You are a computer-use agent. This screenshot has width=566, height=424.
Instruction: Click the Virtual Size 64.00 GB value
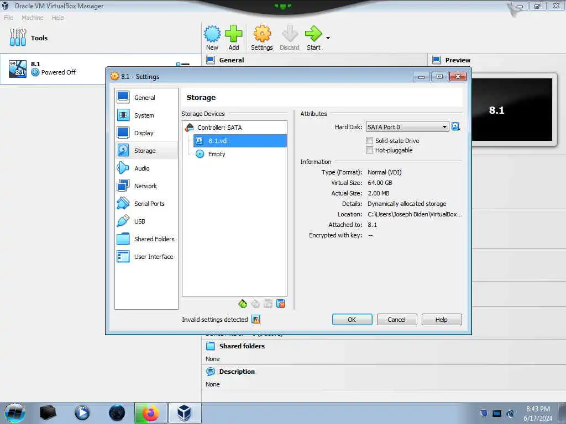(x=380, y=183)
